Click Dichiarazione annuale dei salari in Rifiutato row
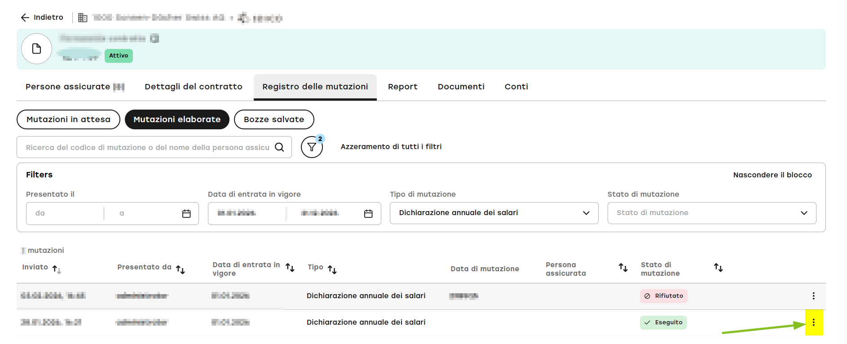 click(366, 296)
